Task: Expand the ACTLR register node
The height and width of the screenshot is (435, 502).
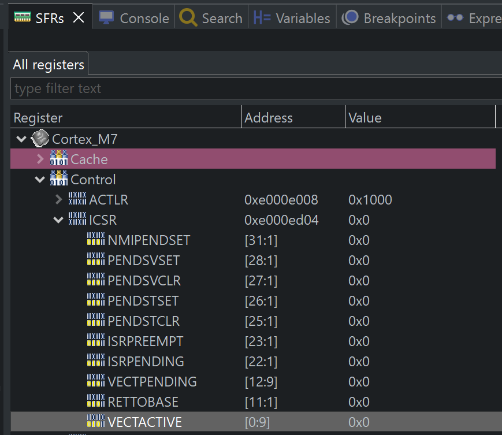Action: pyautogui.click(x=58, y=199)
